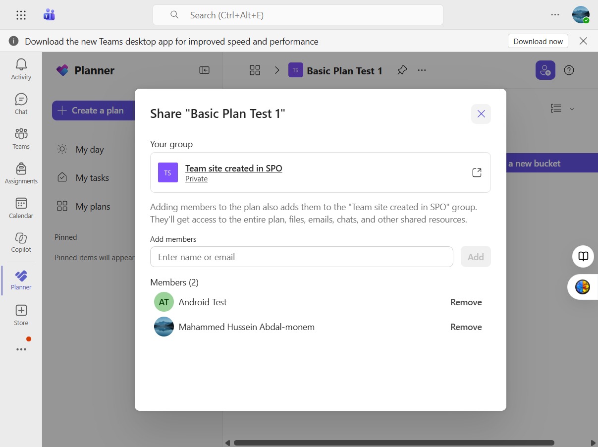Open settings and more in top bar
The height and width of the screenshot is (447, 598).
click(555, 15)
